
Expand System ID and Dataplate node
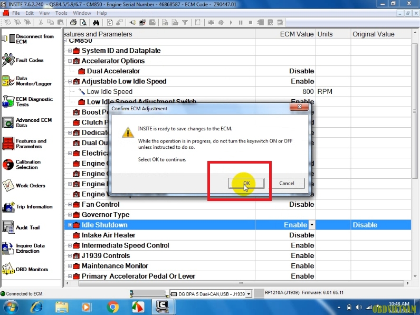pyautogui.click(x=70, y=51)
